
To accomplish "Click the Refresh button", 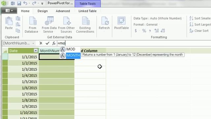I will pos(104,24).
